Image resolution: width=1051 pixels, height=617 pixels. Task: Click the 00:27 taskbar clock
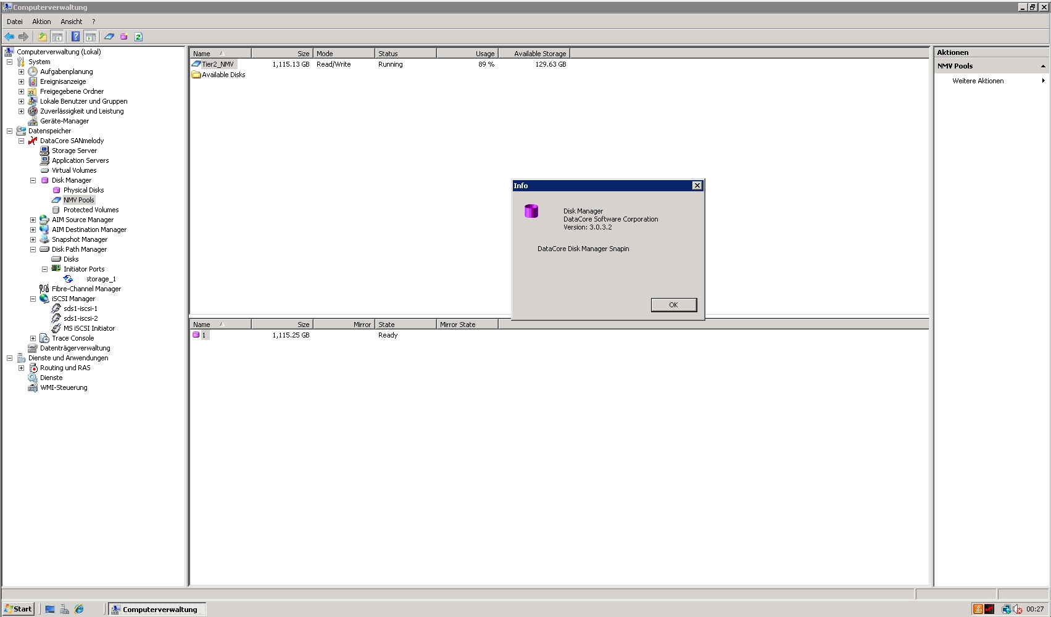point(1035,609)
